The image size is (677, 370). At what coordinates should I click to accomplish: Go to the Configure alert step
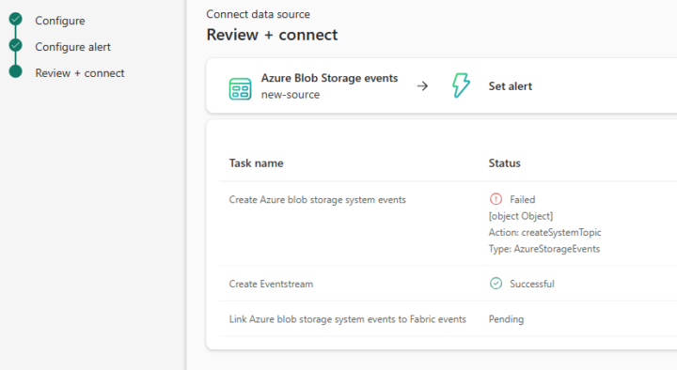coord(72,47)
